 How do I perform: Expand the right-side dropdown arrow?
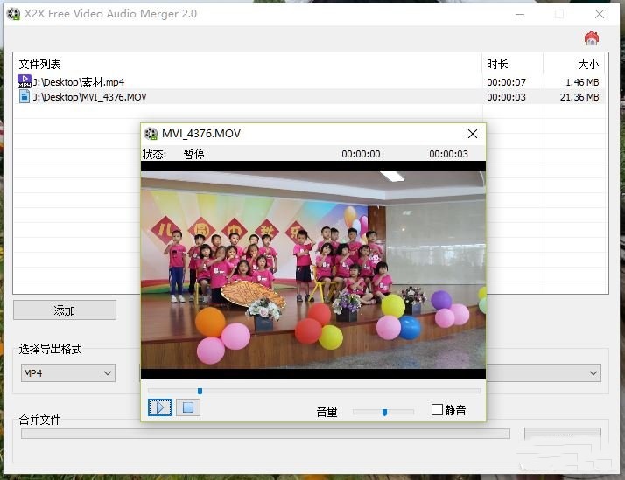tap(593, 373)
